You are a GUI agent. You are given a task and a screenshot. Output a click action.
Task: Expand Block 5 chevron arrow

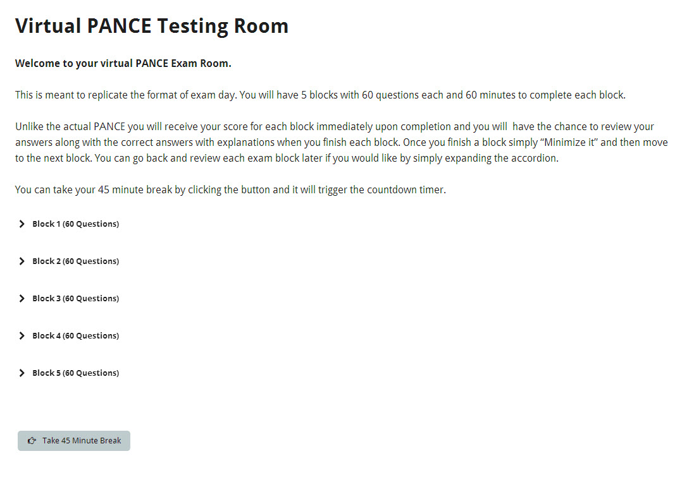22,373
